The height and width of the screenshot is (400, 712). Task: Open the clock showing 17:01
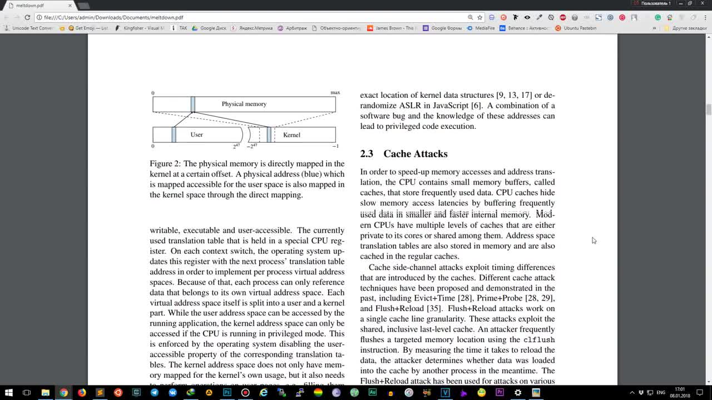click(x=680, y=392)
